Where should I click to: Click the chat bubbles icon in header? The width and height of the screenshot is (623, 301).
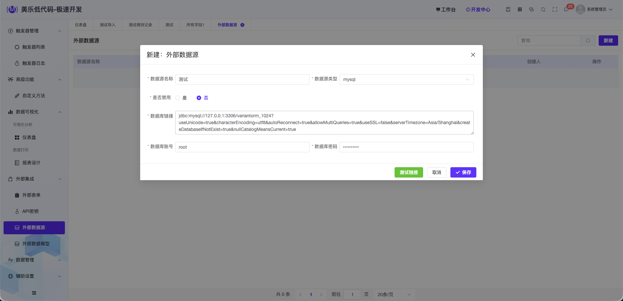coord(531,9)
